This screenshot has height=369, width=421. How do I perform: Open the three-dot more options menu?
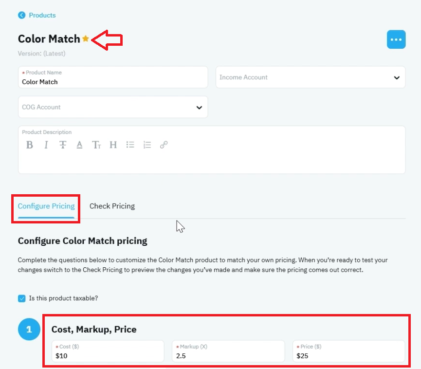click(396, 39)
